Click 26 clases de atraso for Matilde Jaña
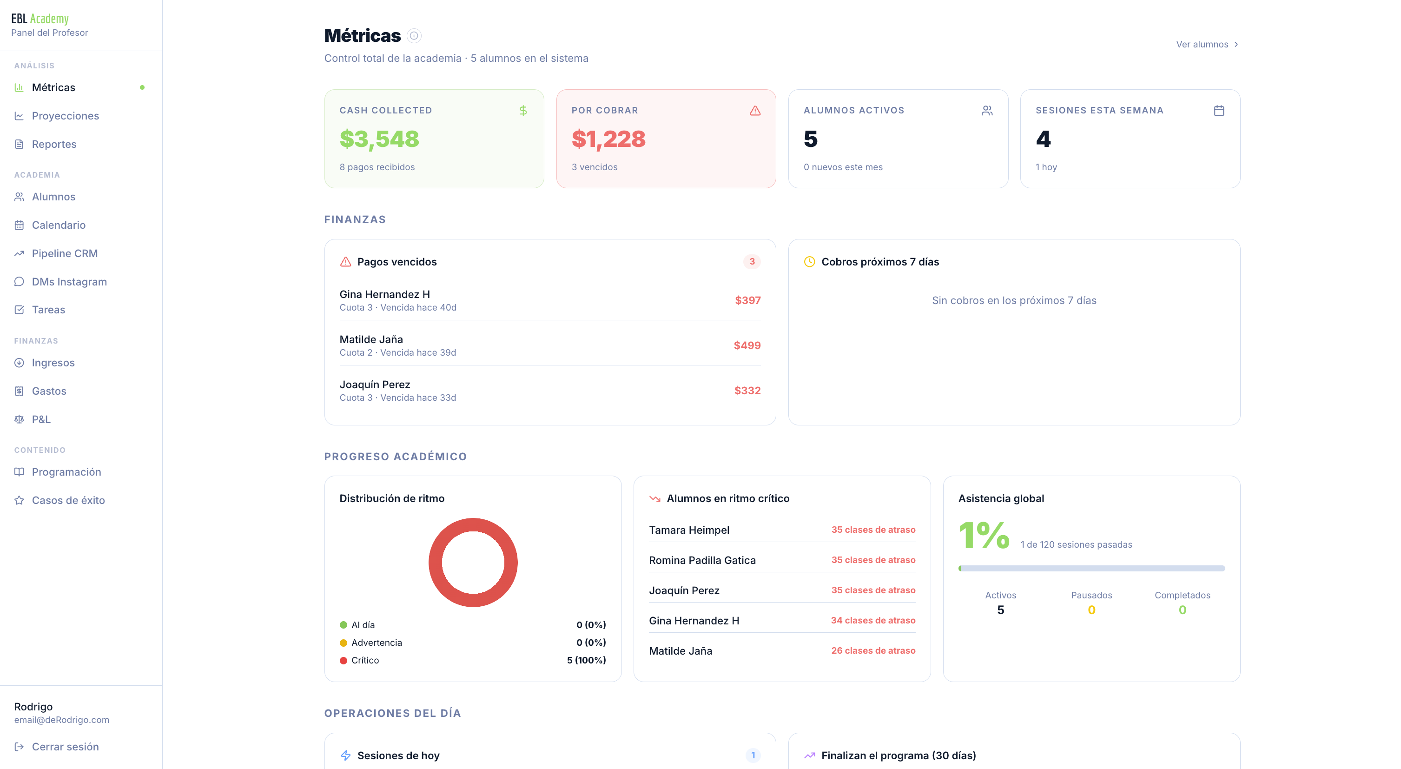Viewport: 1401px width, 769px height. [x=873, y=651]
